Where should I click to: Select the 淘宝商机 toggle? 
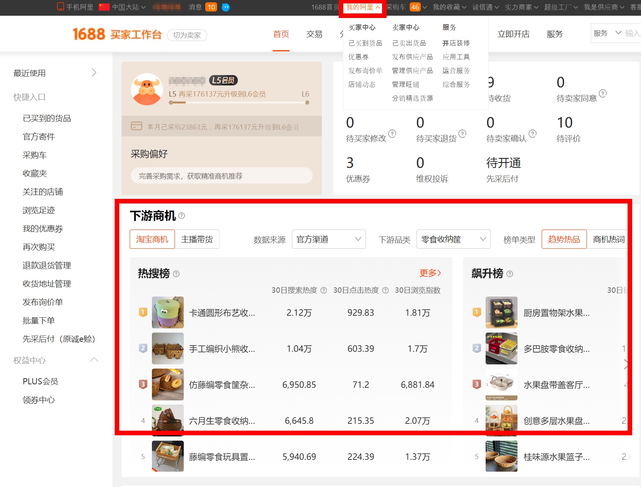pyautogui.click(x=152, y=239)
